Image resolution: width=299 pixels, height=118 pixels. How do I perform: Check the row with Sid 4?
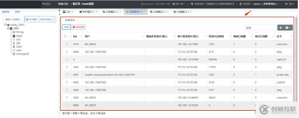coord(67,59)
